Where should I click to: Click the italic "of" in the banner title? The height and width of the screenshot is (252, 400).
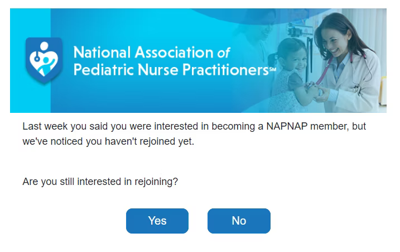click(224, 53)
